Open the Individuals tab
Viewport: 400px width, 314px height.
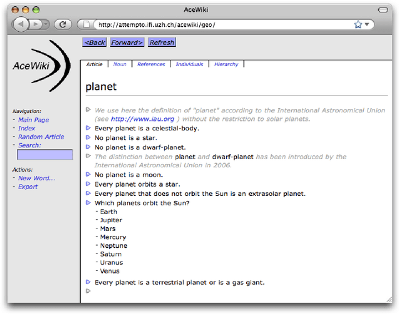pos(189,64)
